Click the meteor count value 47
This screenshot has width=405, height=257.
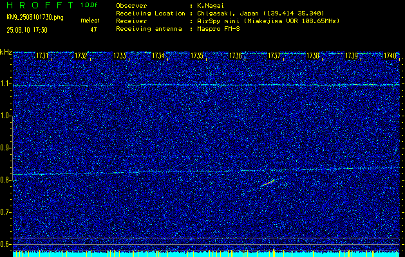tap(93, 30)
